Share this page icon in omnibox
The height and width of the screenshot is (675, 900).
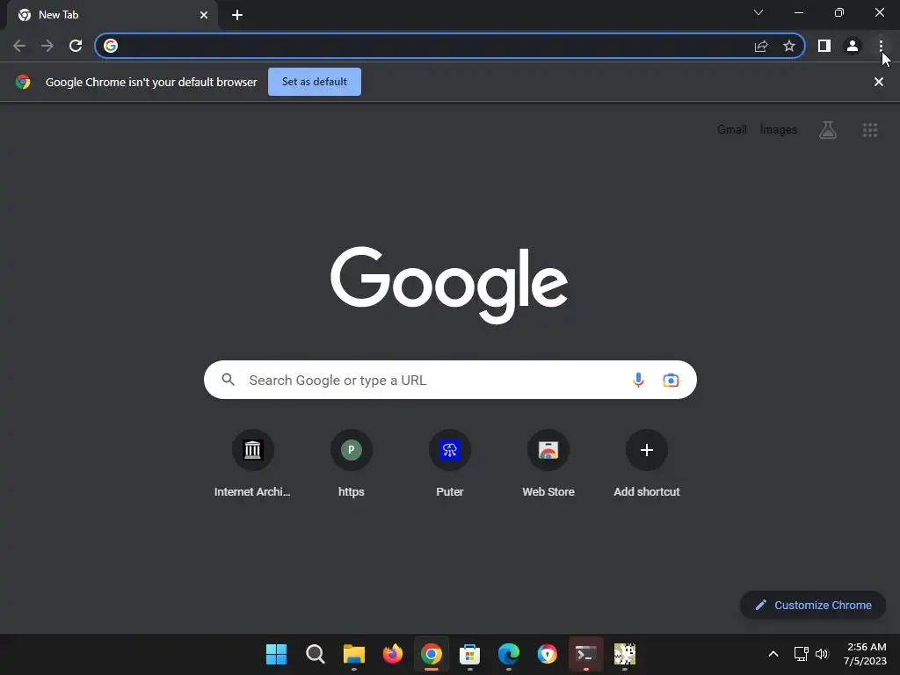tap(761, 46)
